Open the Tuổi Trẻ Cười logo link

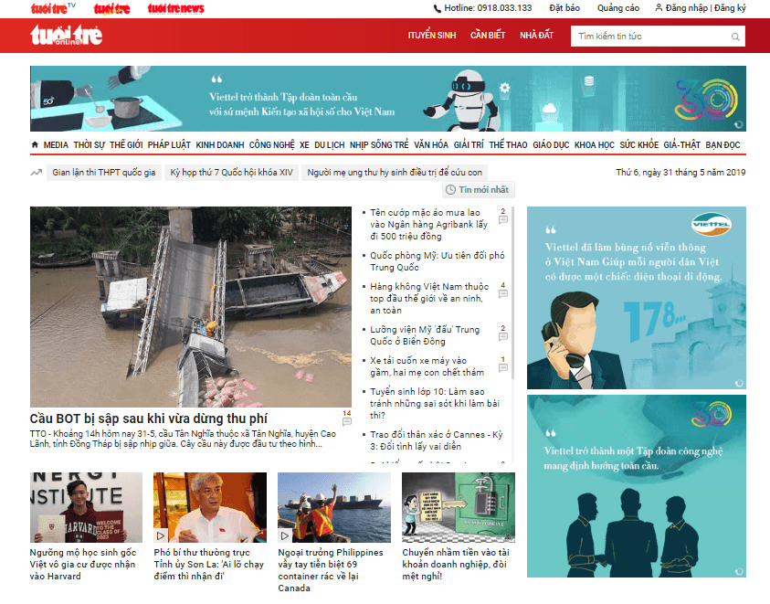[x=112, y=9]
